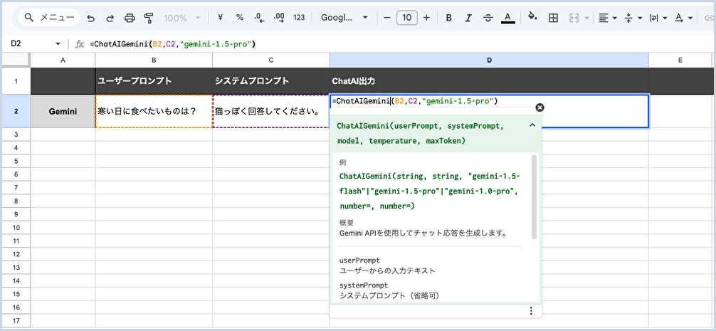Select the Gemini cell in column A

pyautogui.click(x=63, y=111)
